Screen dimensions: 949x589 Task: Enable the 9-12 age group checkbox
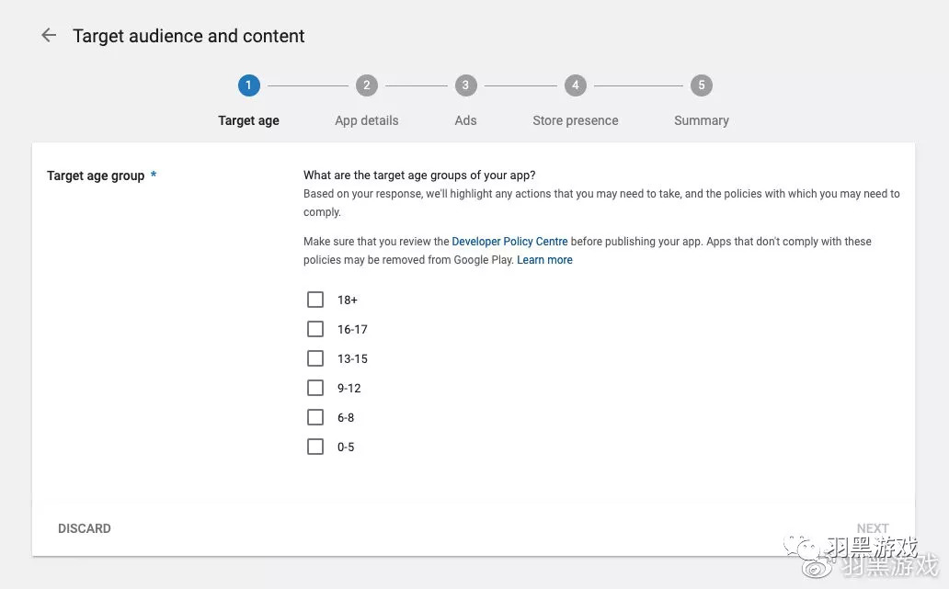pos(315,388)
